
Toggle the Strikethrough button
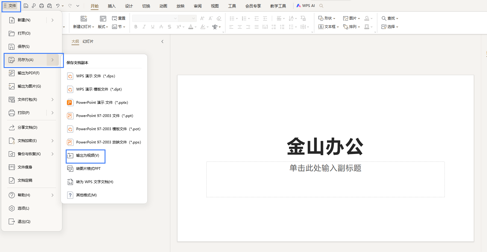[161, 27]
